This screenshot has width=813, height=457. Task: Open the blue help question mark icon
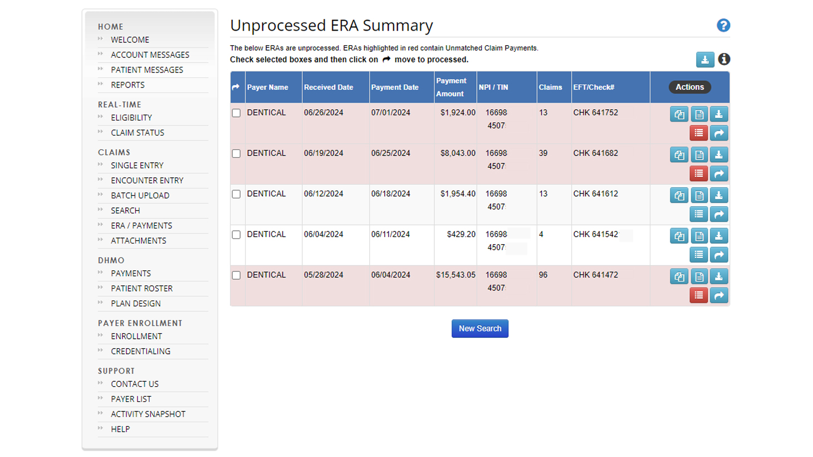(723, 25)
